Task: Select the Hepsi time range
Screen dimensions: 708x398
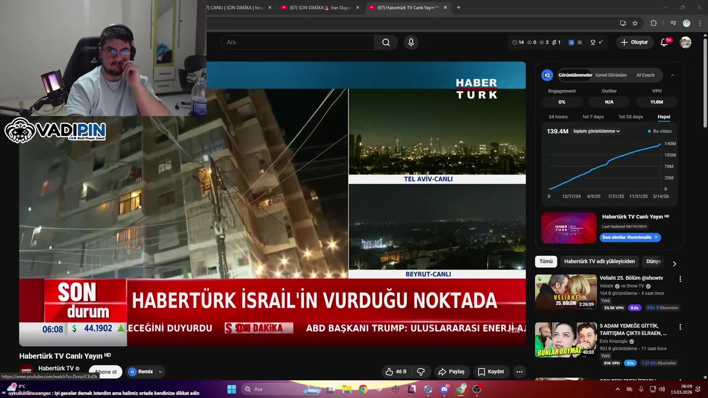Action: [664, 117]
